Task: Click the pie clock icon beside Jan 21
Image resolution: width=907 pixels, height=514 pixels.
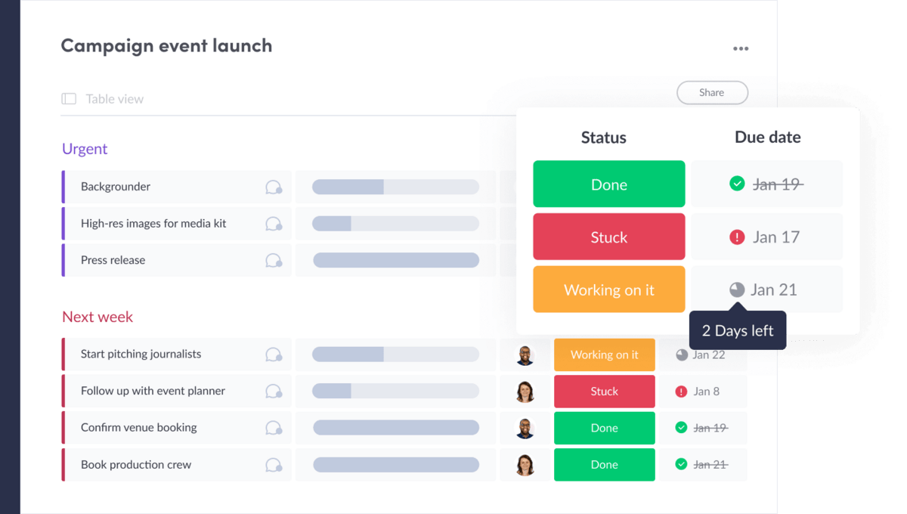Action: pos(737,290)
